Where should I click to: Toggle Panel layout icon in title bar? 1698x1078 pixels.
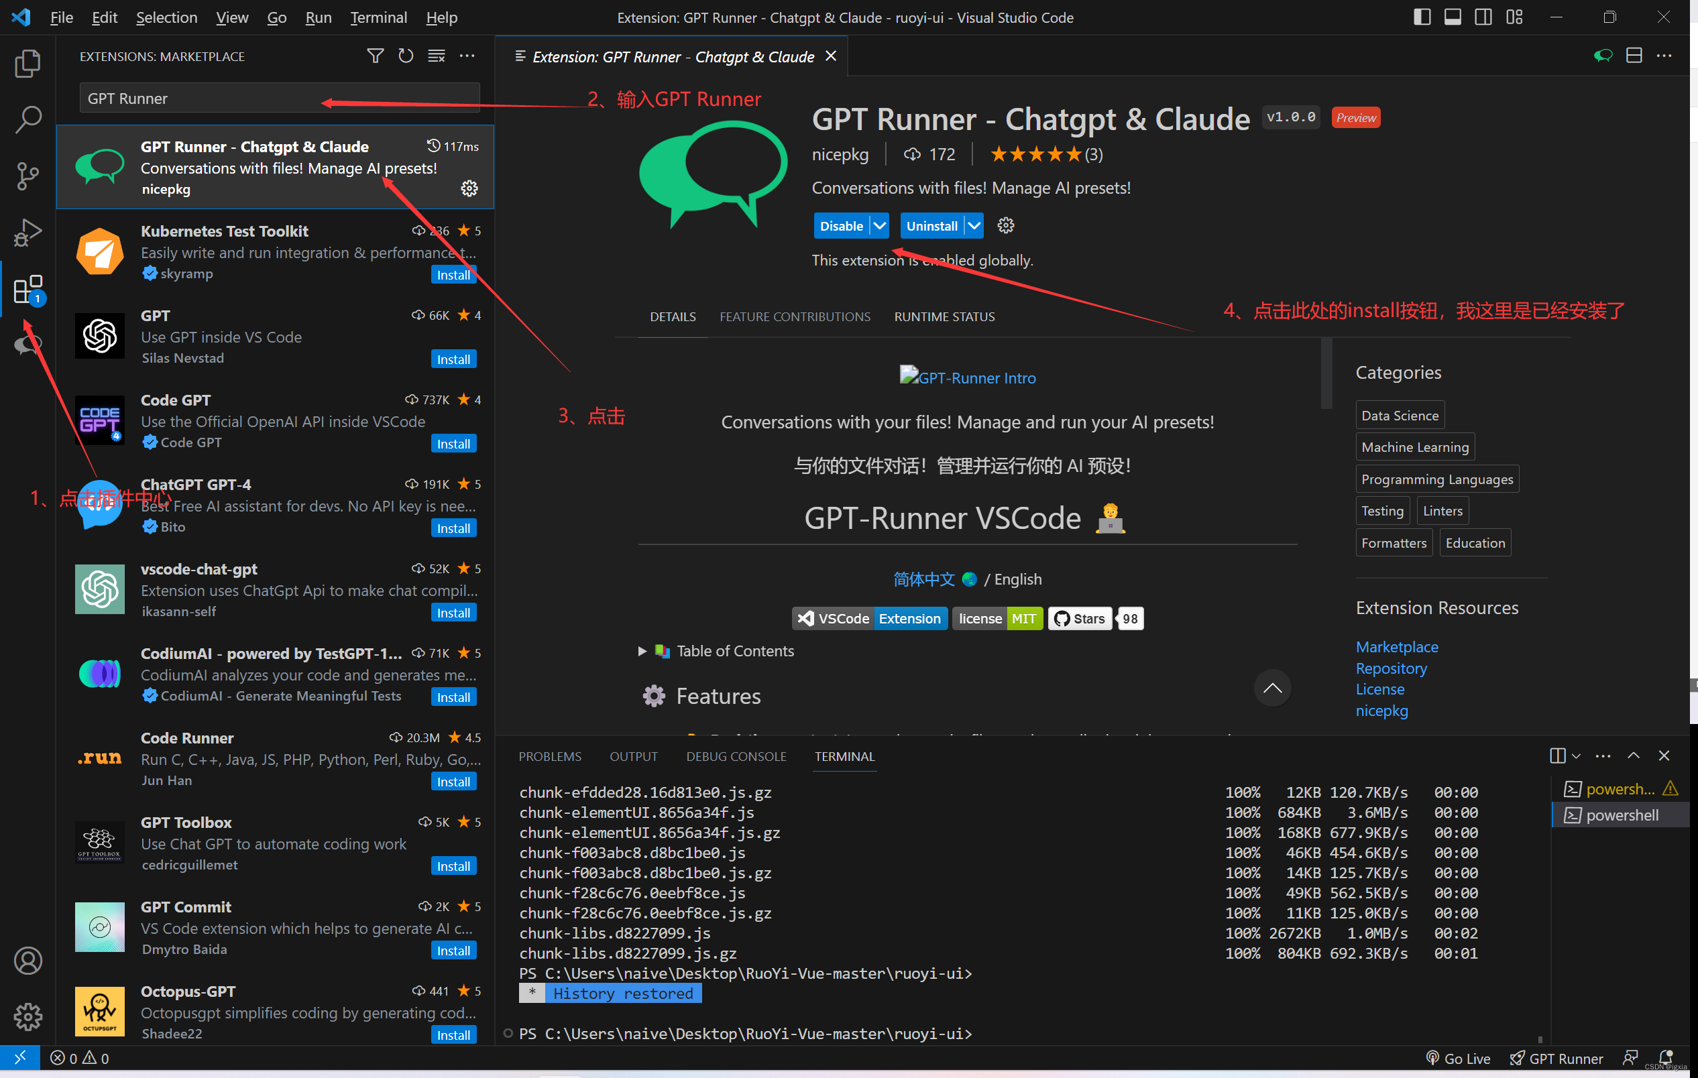tap(1453, 17)
